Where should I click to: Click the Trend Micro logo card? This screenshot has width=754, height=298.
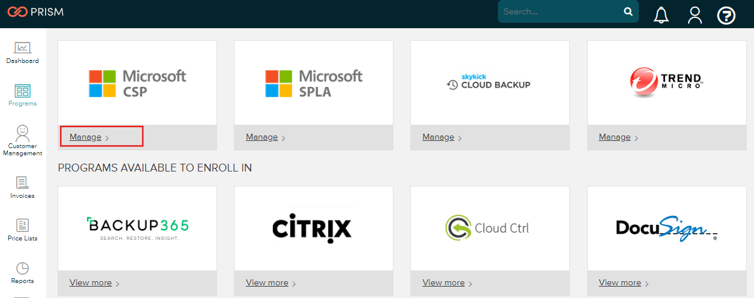click(666, 83)
